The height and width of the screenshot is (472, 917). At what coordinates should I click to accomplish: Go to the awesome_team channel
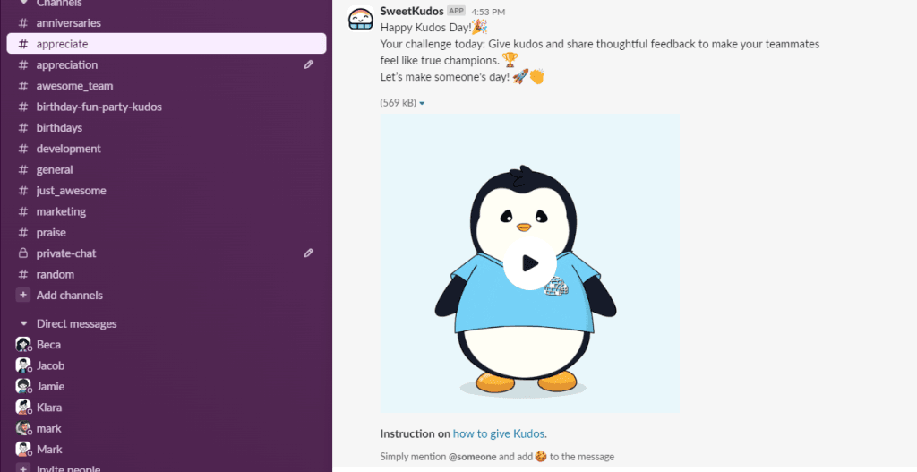coord(74,86)
